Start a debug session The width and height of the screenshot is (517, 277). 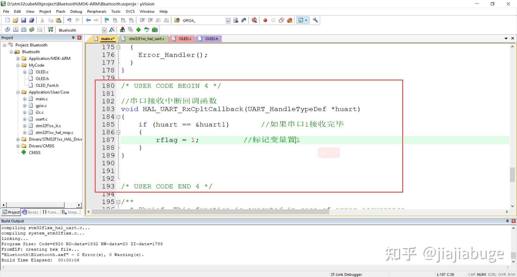254,20
